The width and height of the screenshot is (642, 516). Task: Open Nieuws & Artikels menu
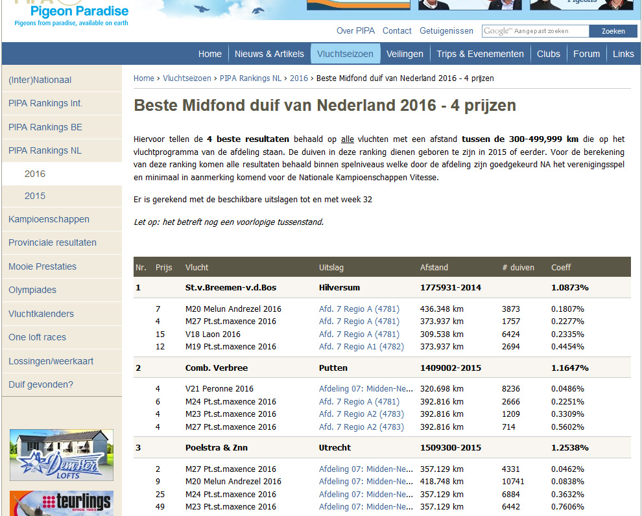coord(269,54)
